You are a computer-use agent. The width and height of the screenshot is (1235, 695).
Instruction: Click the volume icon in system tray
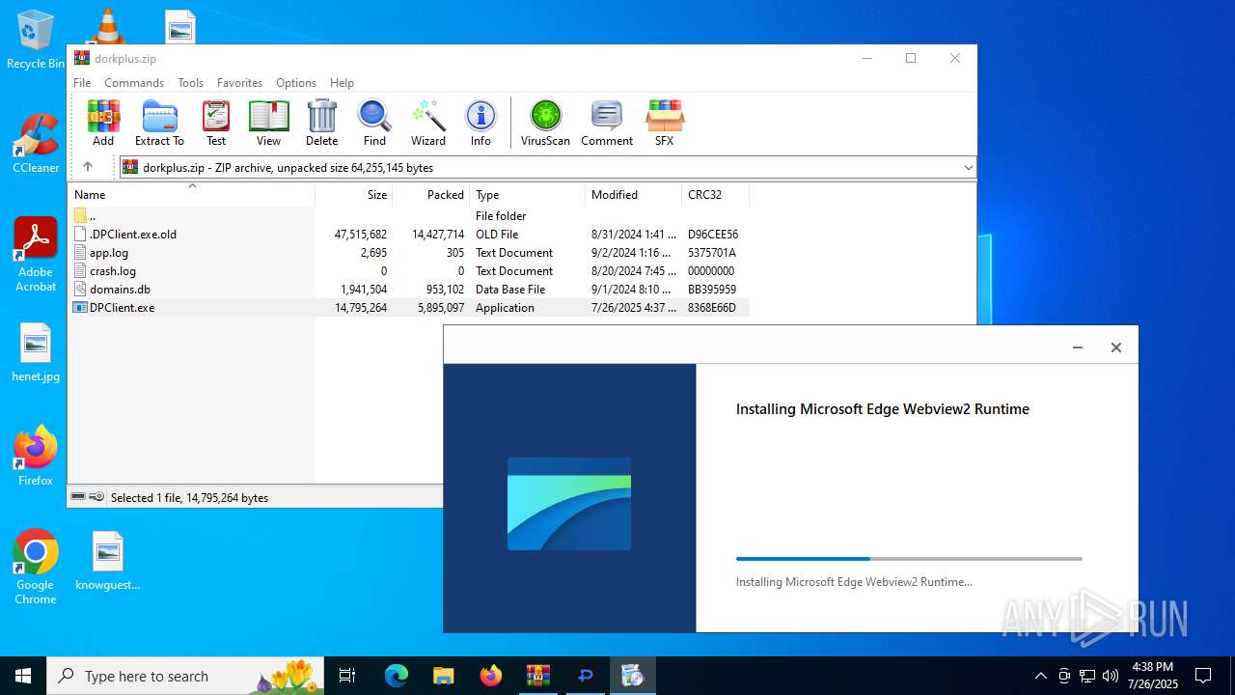[1111, 676]
